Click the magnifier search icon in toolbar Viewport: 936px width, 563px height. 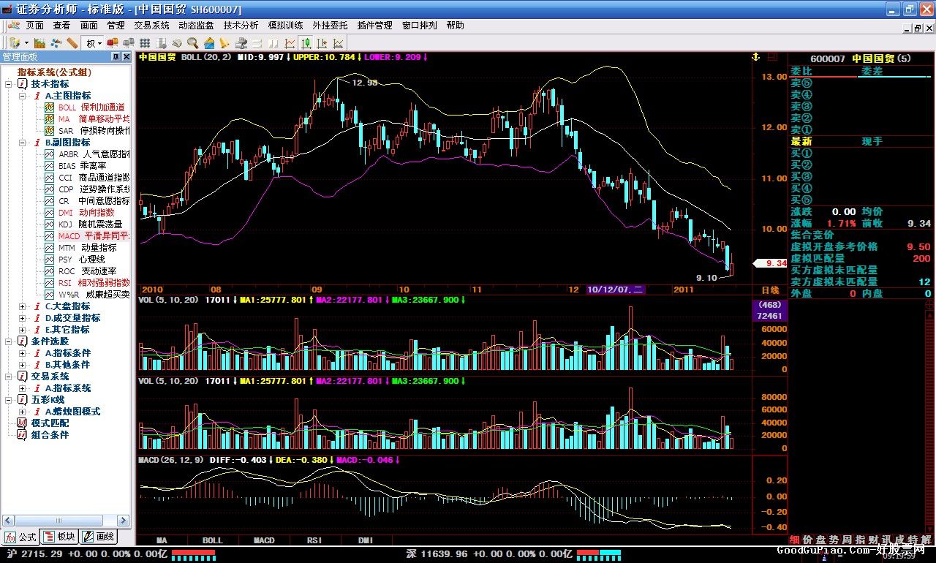tap(193, 43)
